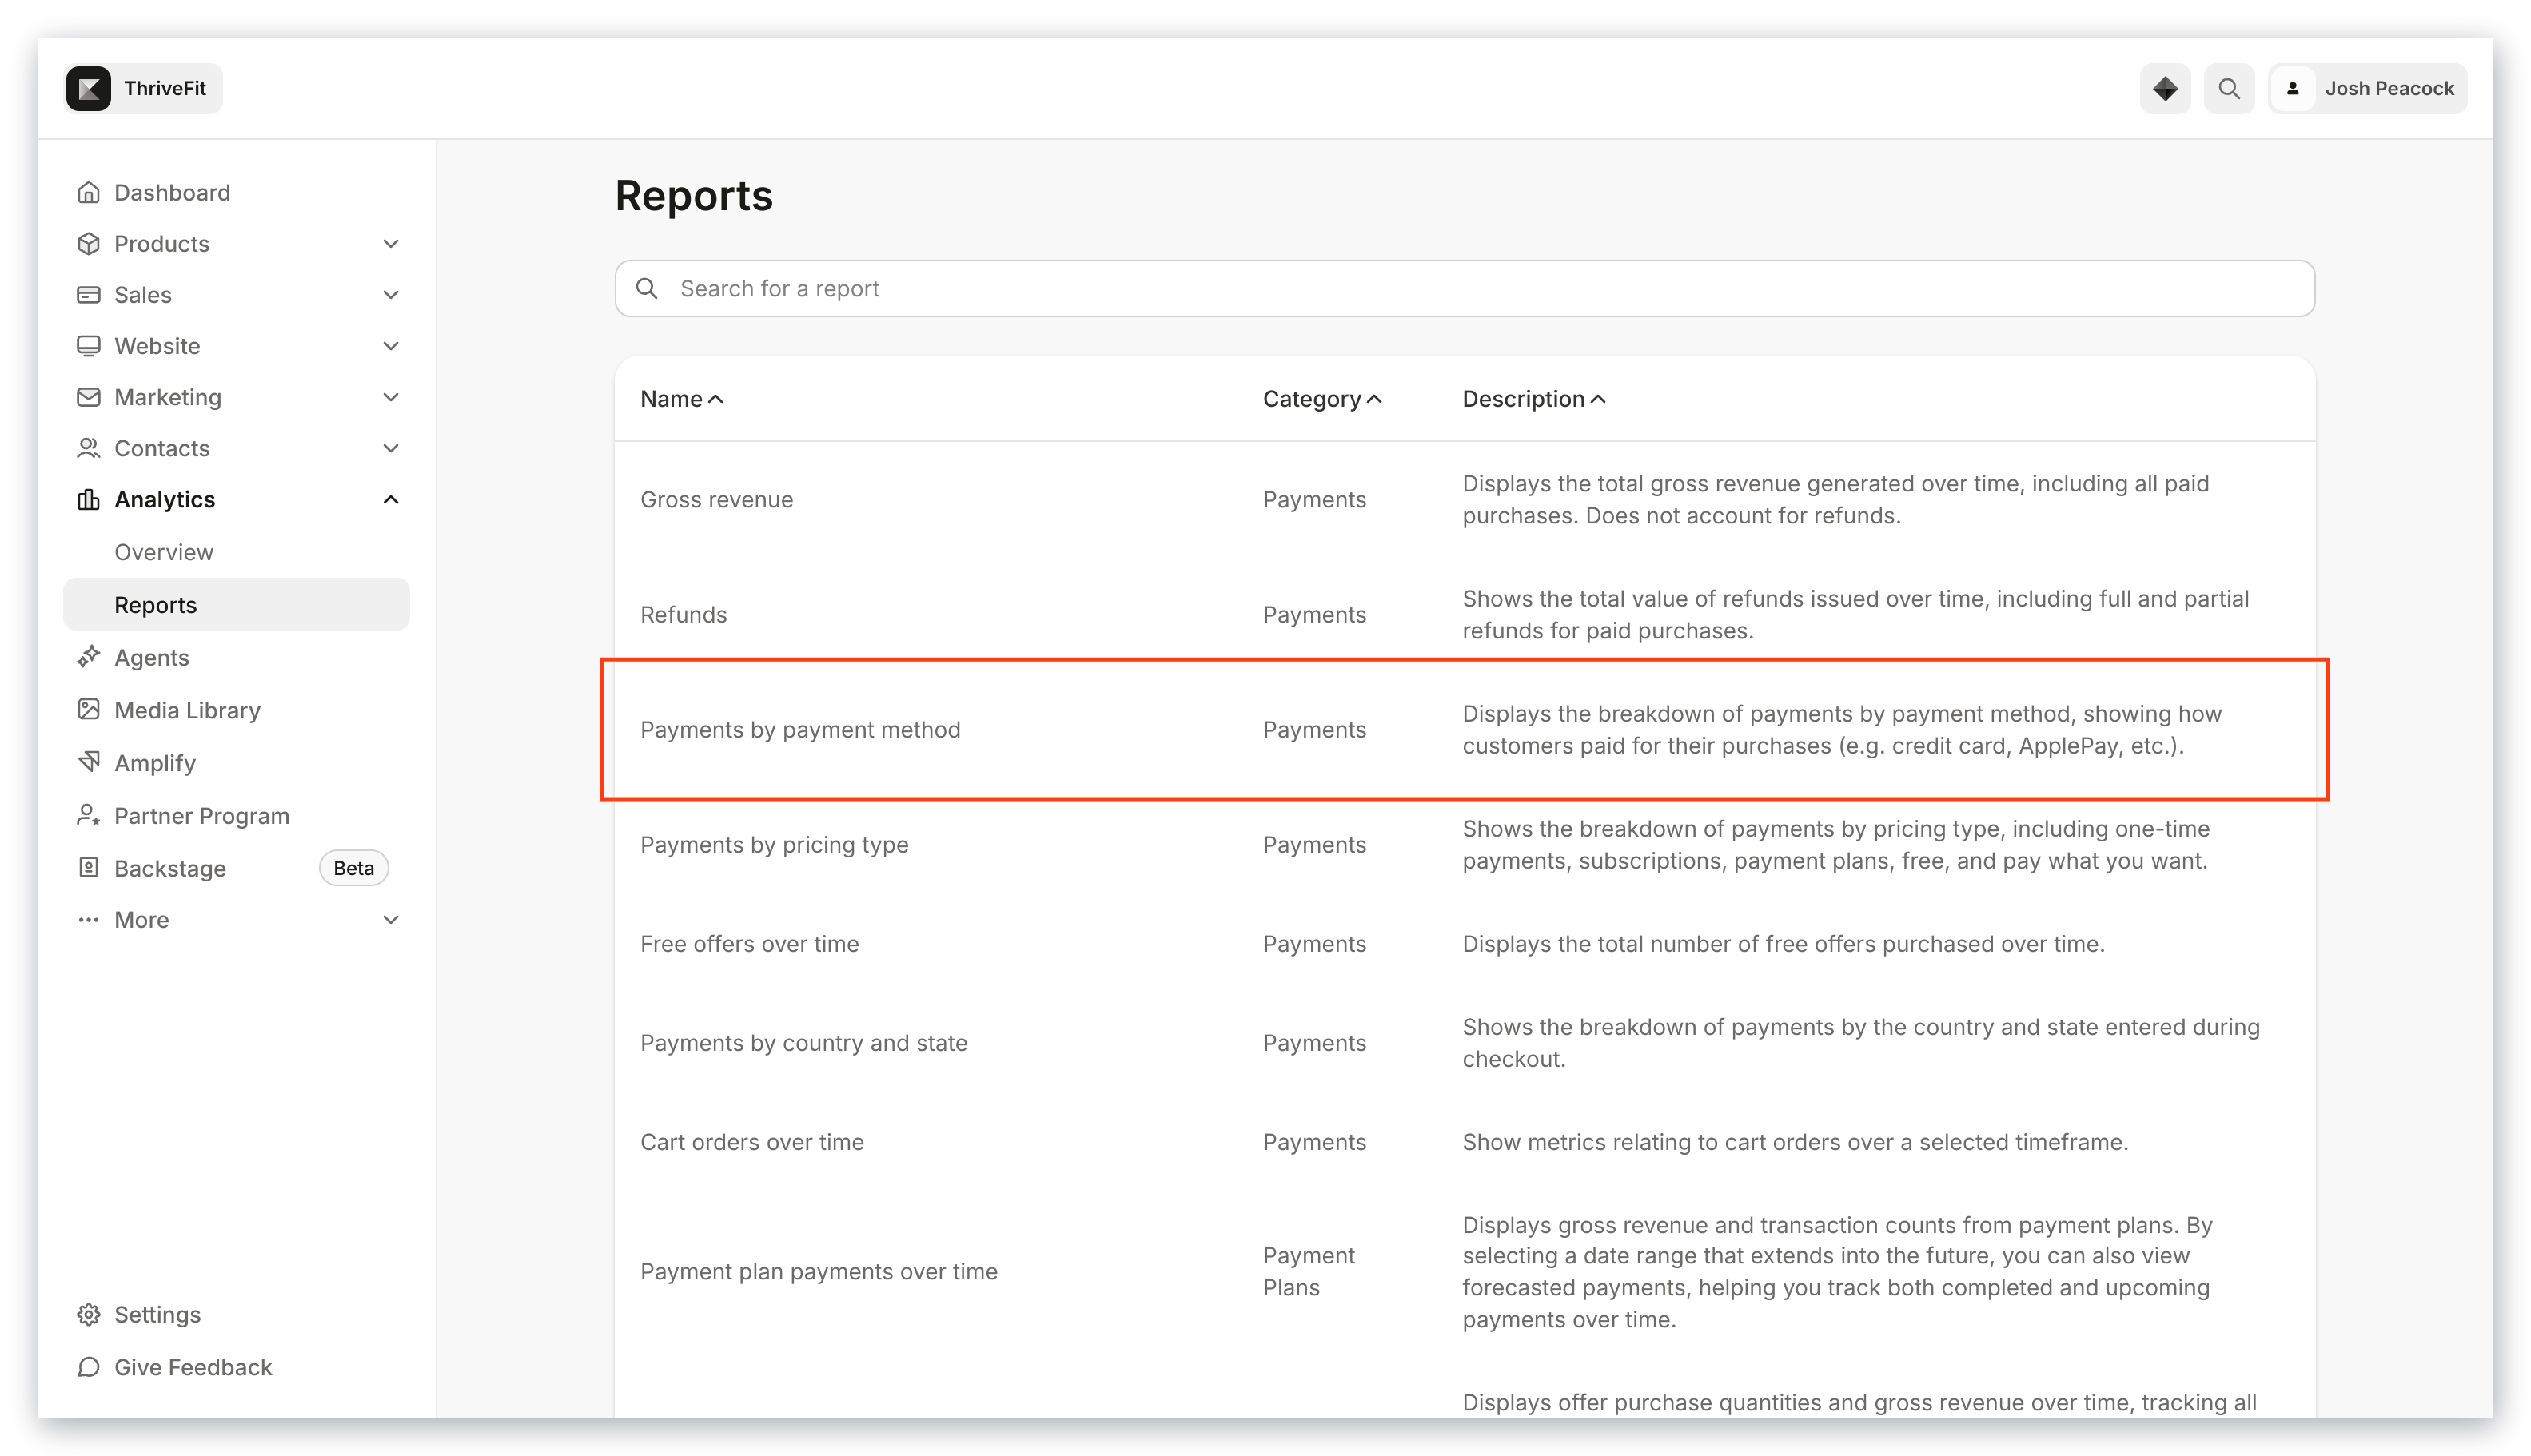Click the Beta badge next to Backstage

pyautogui.click(x=353, y=867)
